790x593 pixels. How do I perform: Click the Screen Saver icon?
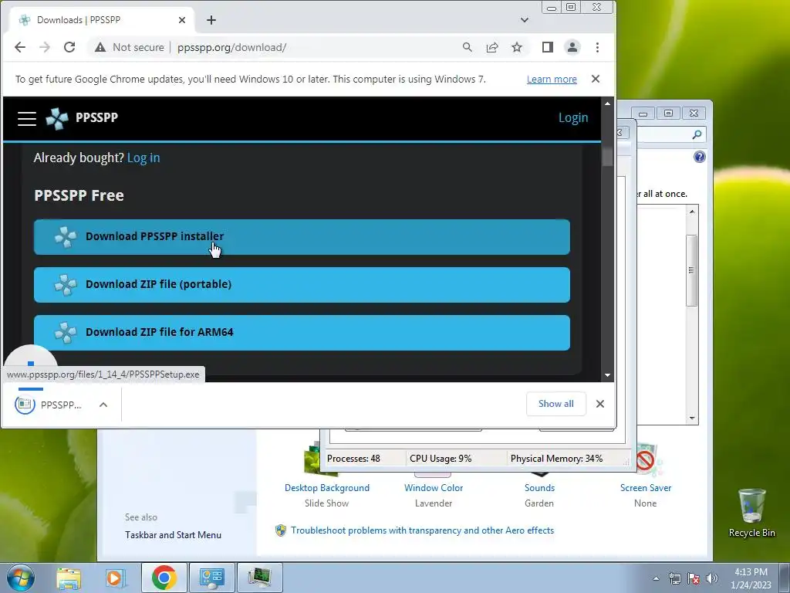point(650,460)
